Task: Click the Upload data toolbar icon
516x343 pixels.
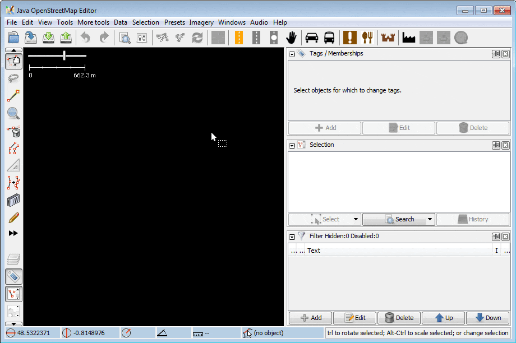Action: (x=66, y=38)
